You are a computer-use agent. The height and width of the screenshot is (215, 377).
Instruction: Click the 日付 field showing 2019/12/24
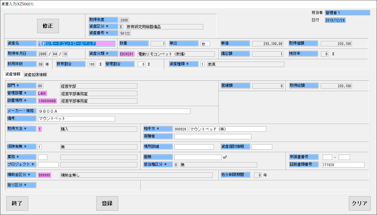pyautogui.click(x=335, y=20)
